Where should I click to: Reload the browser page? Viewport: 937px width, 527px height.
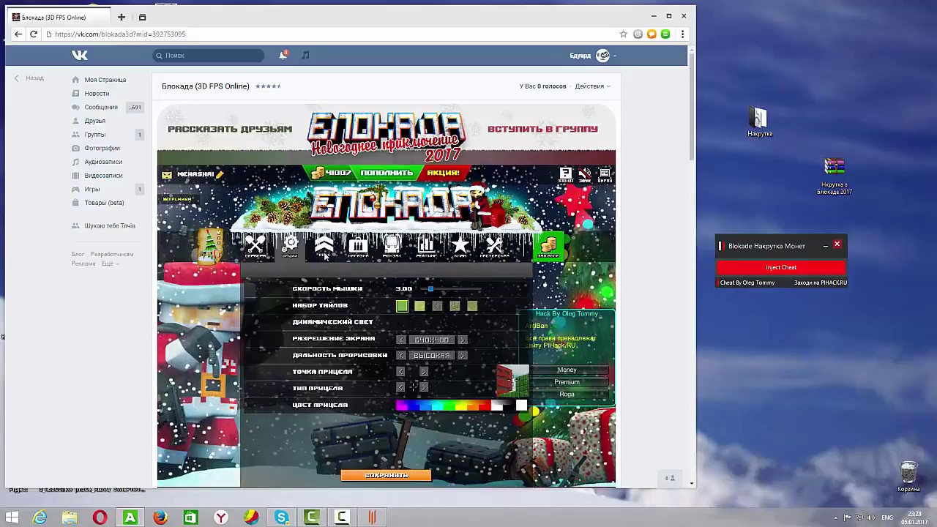pos(34,34)
